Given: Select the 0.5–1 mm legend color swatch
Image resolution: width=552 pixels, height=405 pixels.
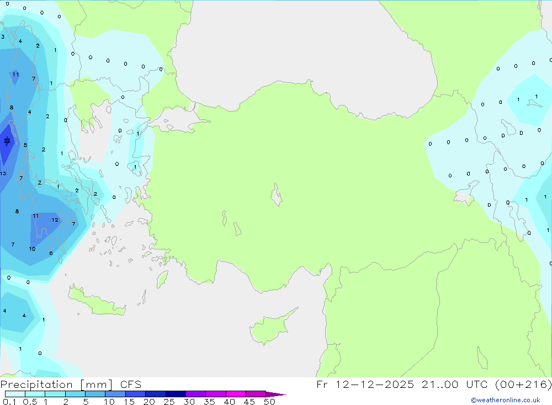Looking at the screenshot, I should point(35,394).
